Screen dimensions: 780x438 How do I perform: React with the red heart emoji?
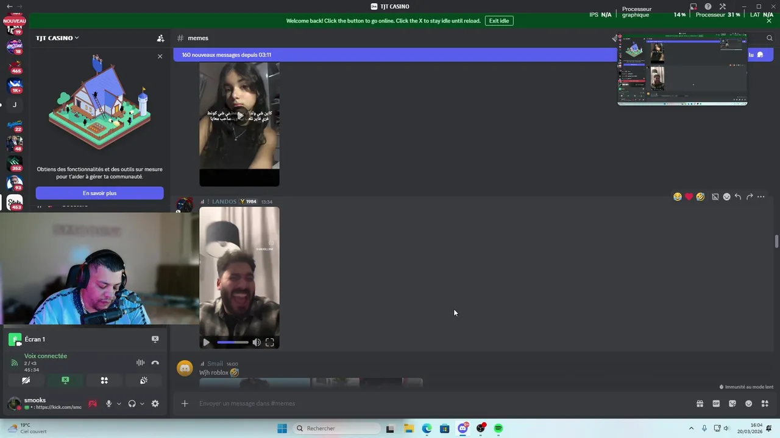[x=689, y=196]
